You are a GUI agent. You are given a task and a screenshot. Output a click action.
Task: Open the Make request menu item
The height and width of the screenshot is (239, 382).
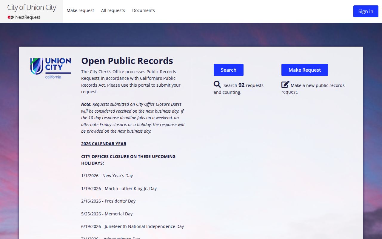tap(80, 10)
